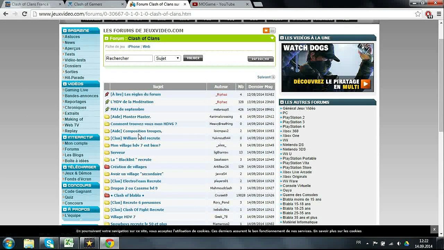Expand the Interactif sidebar section
The image size is (444, 250).
click(65, 137)
